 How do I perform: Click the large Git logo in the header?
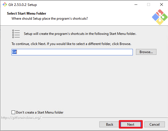(160, 17)
